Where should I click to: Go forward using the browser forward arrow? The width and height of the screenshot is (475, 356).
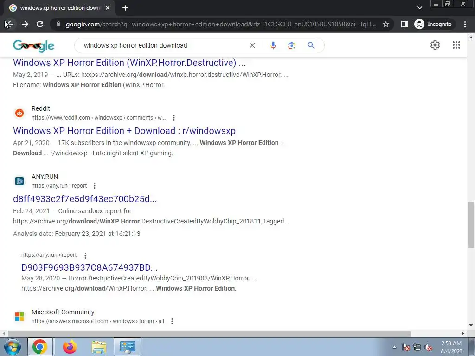pos(25,24)
